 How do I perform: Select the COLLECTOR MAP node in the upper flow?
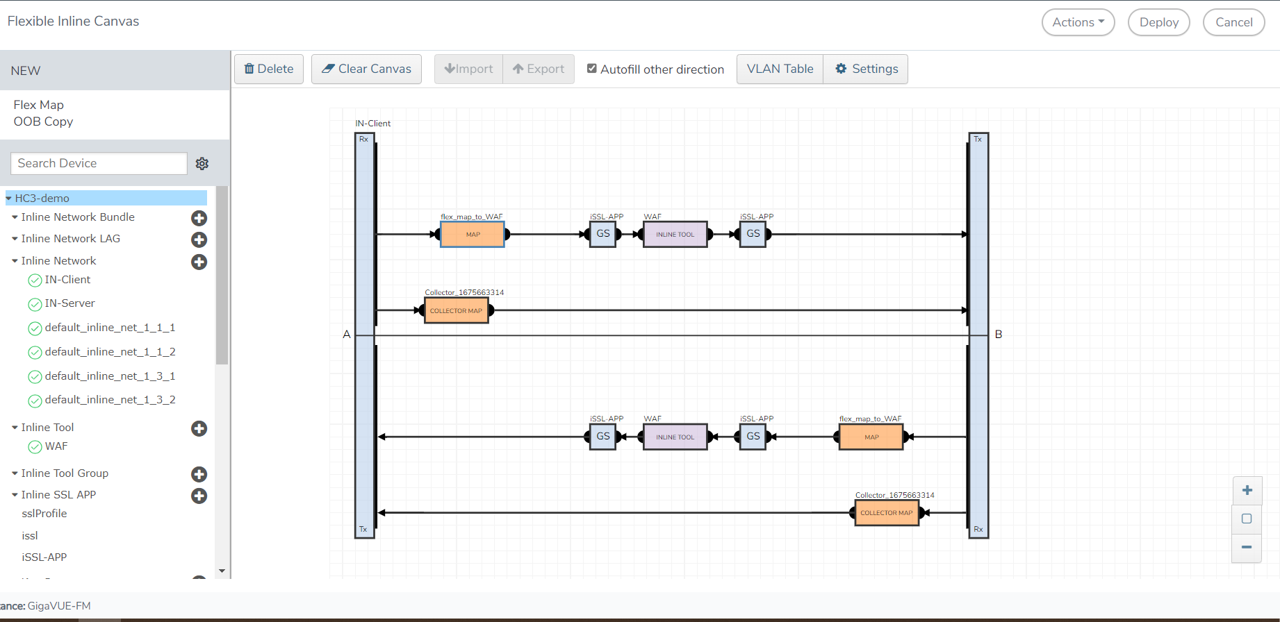click(x=456, y=310)
